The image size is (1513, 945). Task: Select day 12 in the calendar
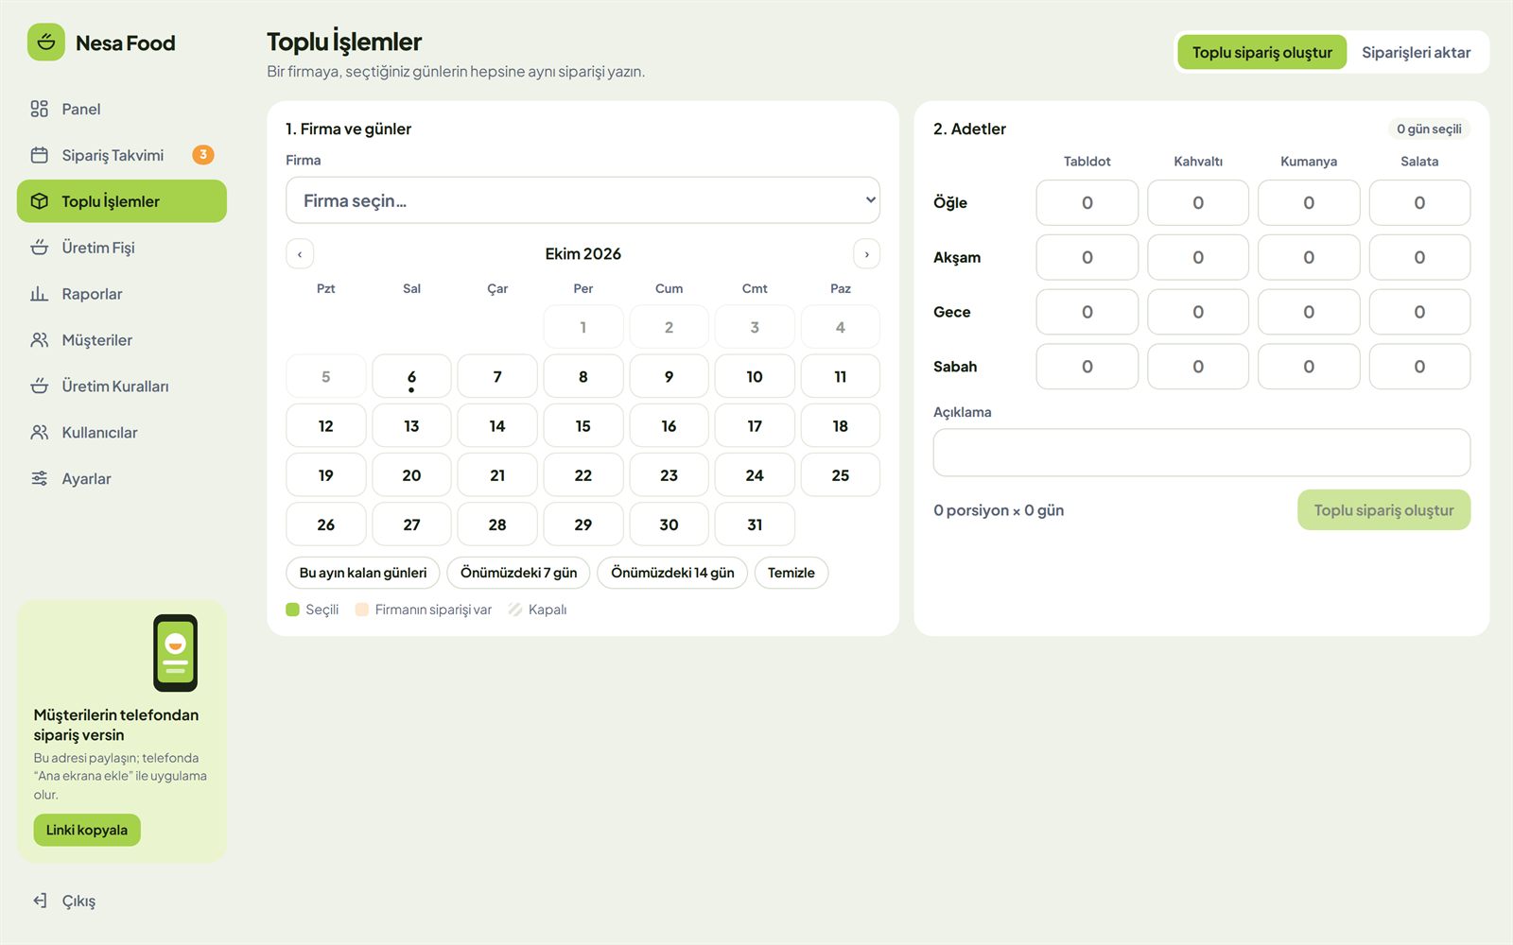[x=326, y=426]
